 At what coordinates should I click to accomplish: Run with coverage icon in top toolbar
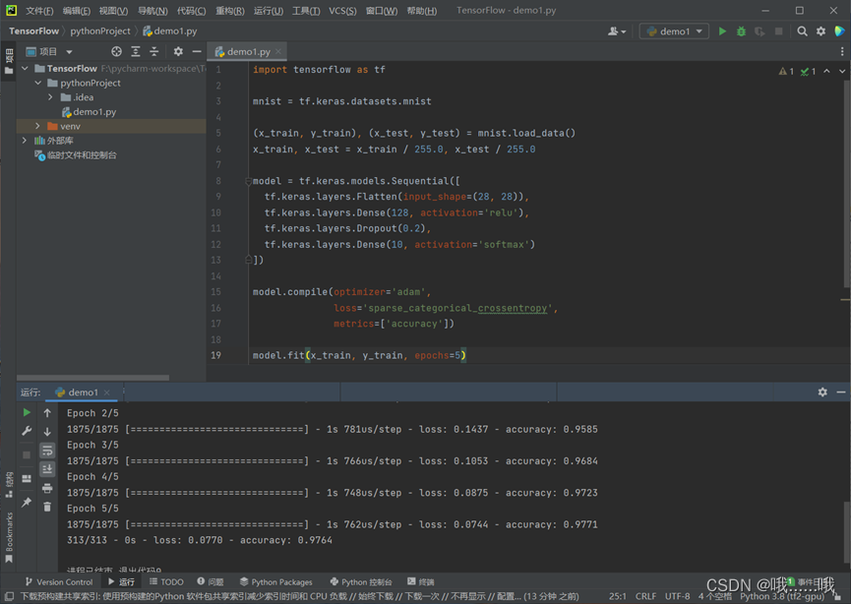click(760, 31)
